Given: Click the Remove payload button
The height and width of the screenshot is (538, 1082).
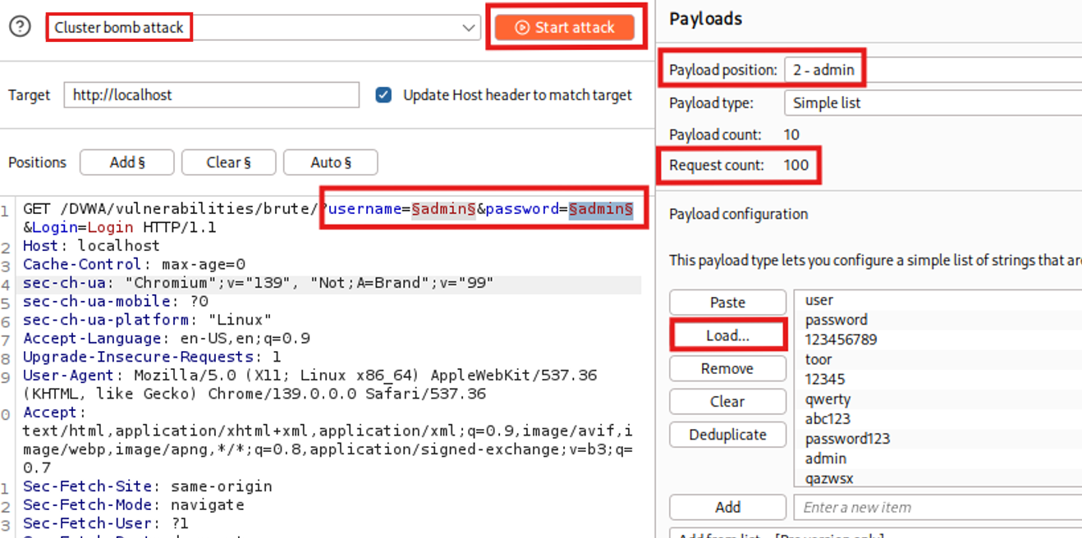Looking at the screenshot, I should click(x=727, y=369).
